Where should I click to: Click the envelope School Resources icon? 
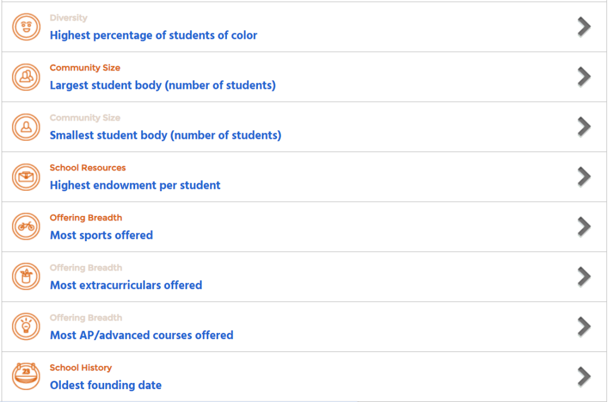(x=26, y=177)
